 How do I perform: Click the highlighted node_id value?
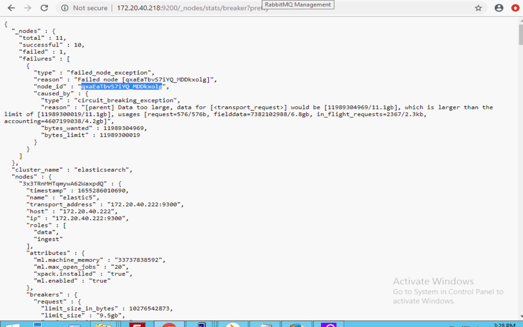coord(122,86)
